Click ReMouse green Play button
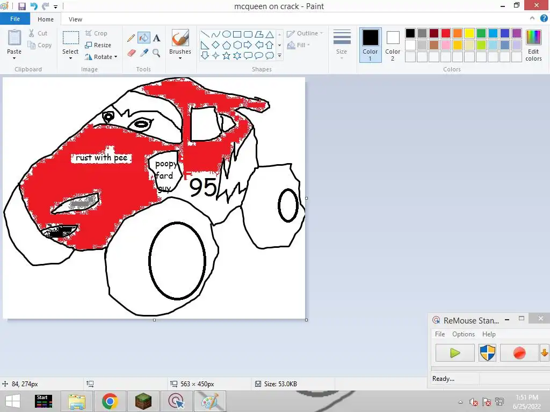 (x=455, y=353)
